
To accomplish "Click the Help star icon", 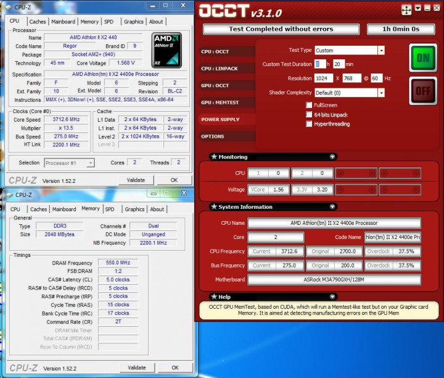I will tap(214, 296).
